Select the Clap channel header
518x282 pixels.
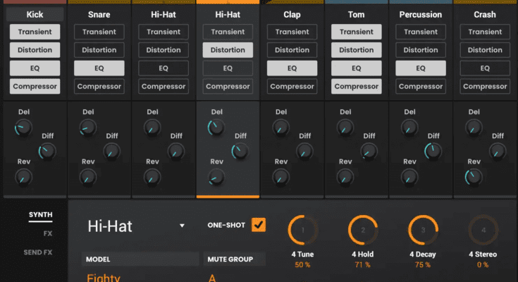click(292, 14)
